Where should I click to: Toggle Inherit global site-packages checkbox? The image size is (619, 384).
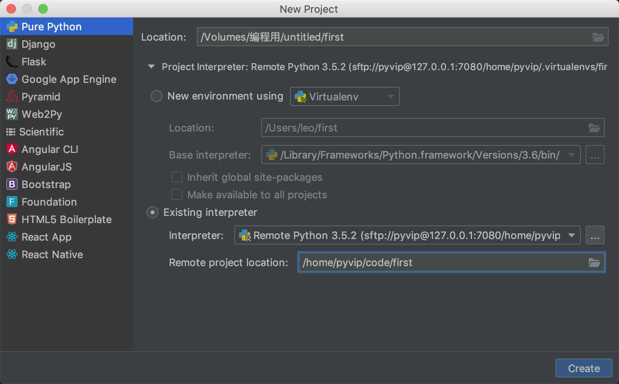tap(176, 177)
